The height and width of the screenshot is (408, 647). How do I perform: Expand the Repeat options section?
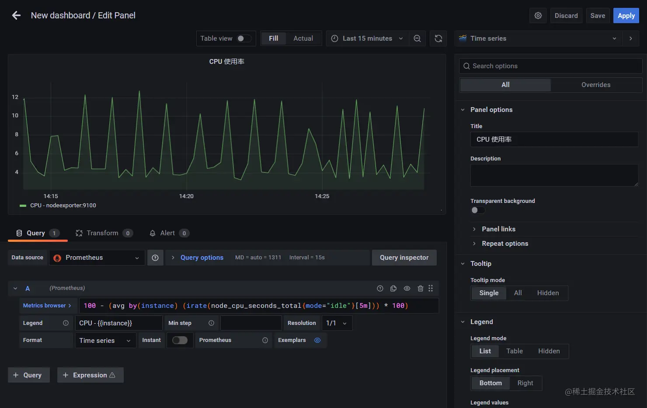click(505, 244)
